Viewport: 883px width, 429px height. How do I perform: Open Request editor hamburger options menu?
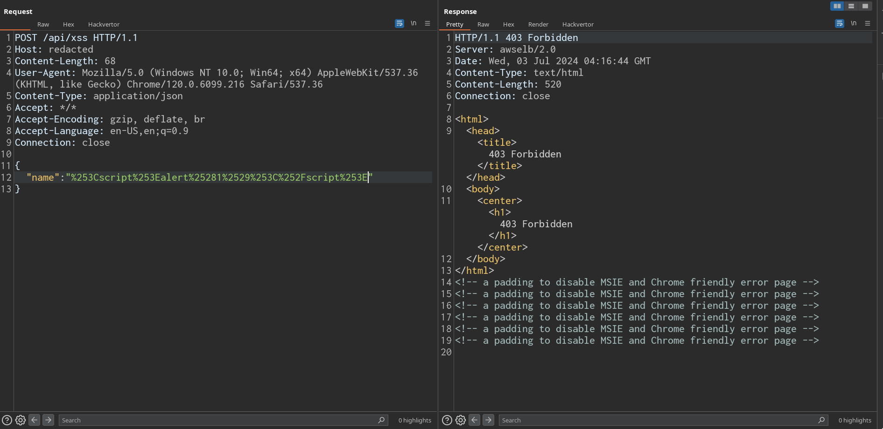[427, 23]
